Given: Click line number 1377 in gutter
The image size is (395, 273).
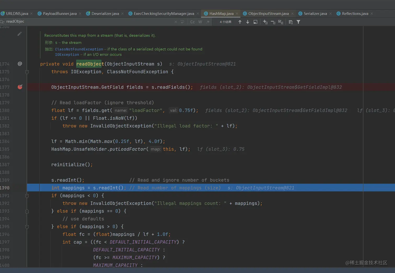Looking at the screenshot, I should click(x=5, y=87).
